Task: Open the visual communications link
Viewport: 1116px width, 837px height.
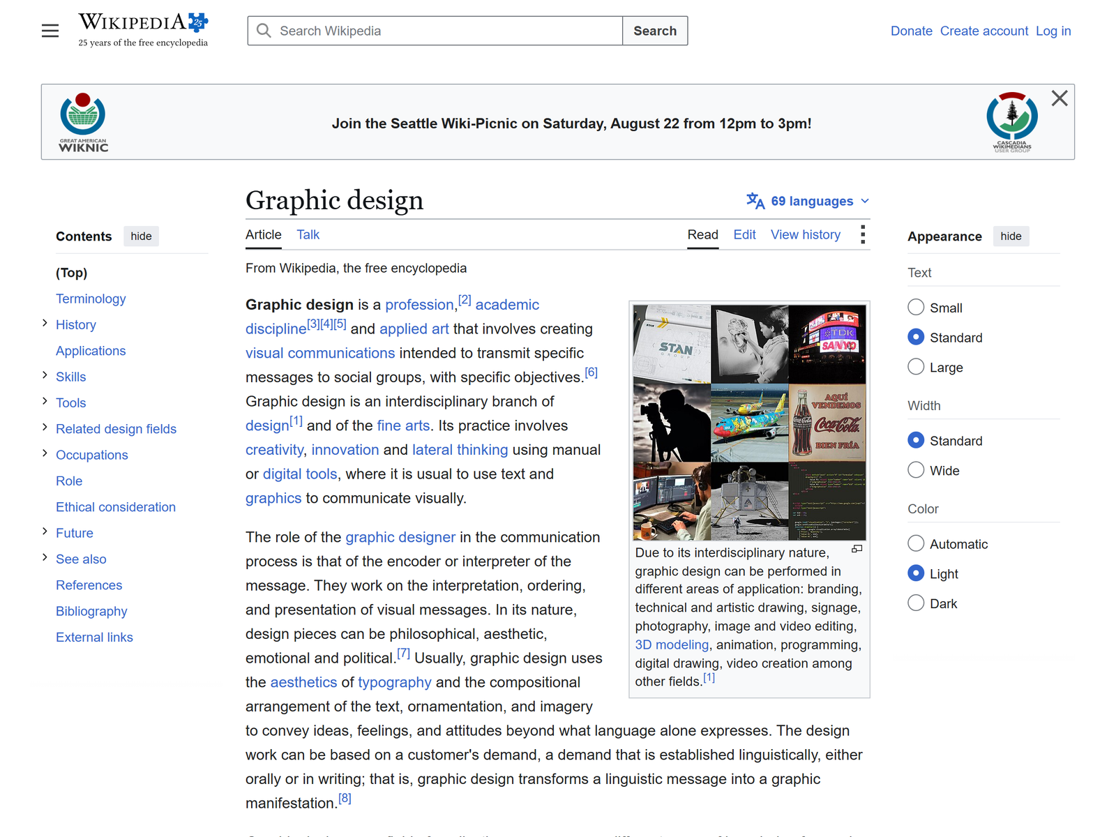Action: pos(320,353)
